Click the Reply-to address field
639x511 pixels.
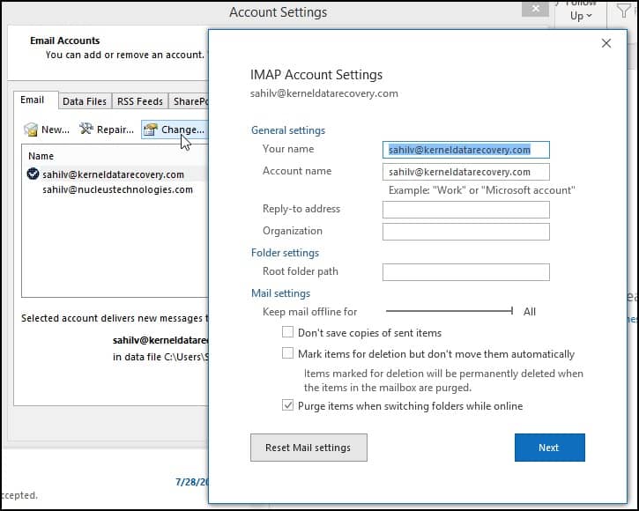pyautogui.click(x=465, y=210)
